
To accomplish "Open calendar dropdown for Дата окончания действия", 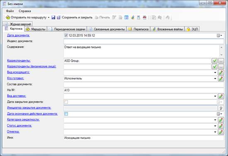I will pyautogui.click(x=219, y=114).
